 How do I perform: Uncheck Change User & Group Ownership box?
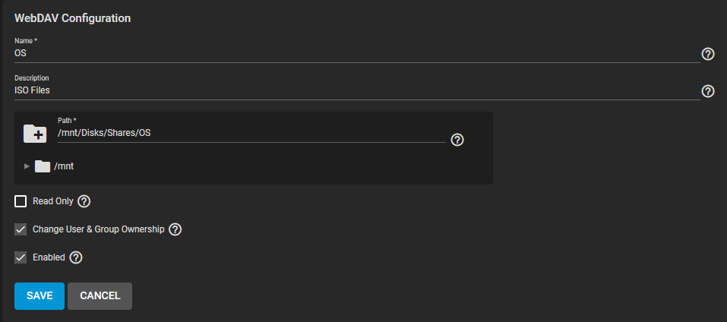click(x=21, y=229)
